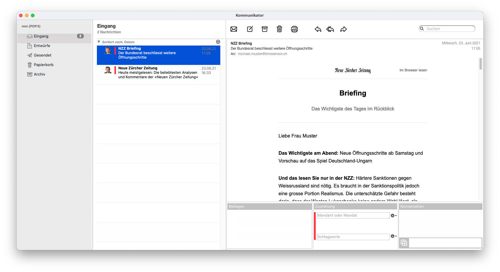Click the Konversation panel header
Screen dimensions: 500x272
(441, 207)
